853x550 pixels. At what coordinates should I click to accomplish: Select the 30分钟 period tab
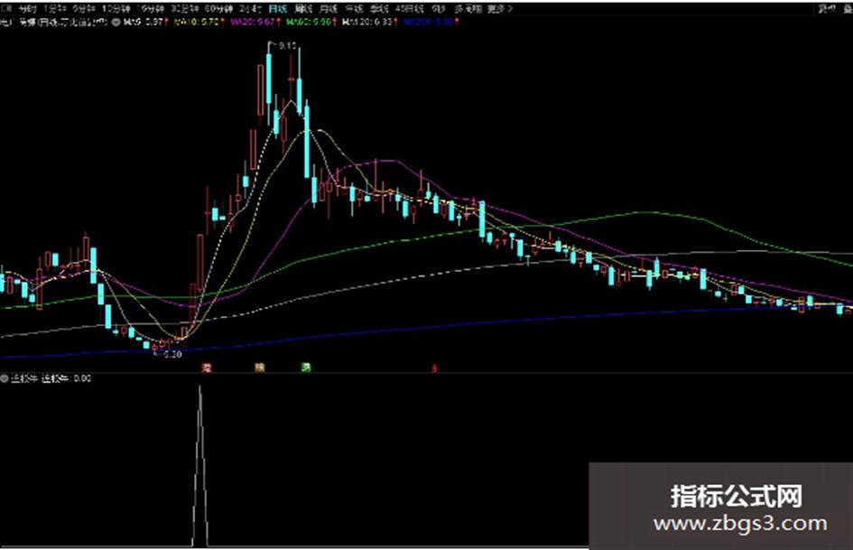[x=184, y=9]
